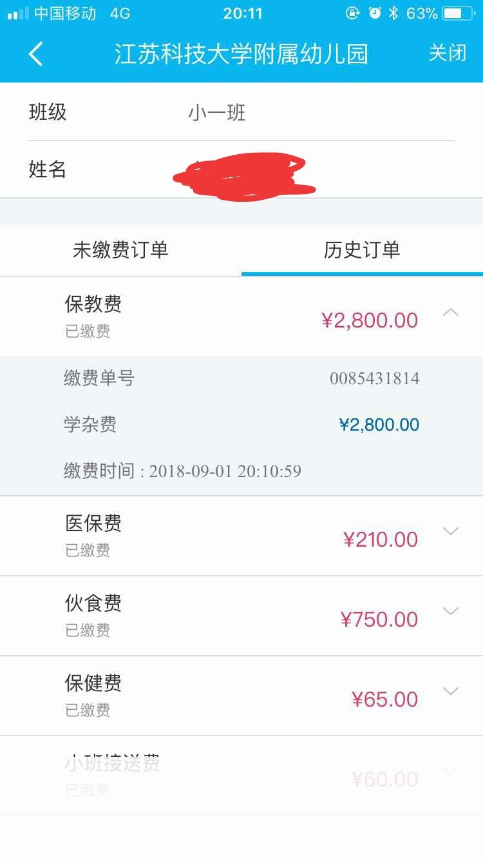The height and width of the screenshot is (860, 483).
Task: Tap the back arrow icon
Action: point(36,54)
